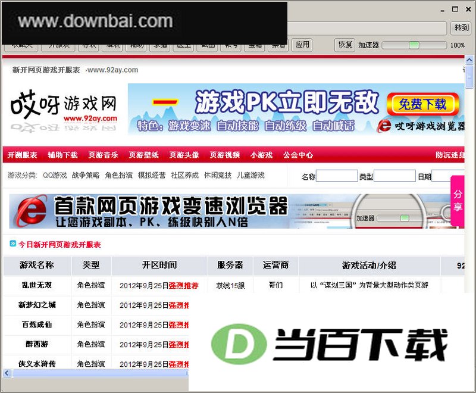Open the 乱世无双 game link
476x393 pixels.
coord(37,285)
